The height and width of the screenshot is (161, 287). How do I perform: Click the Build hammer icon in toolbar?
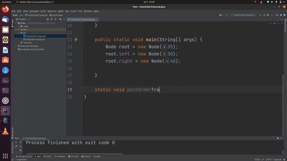[x=227, y=15]
